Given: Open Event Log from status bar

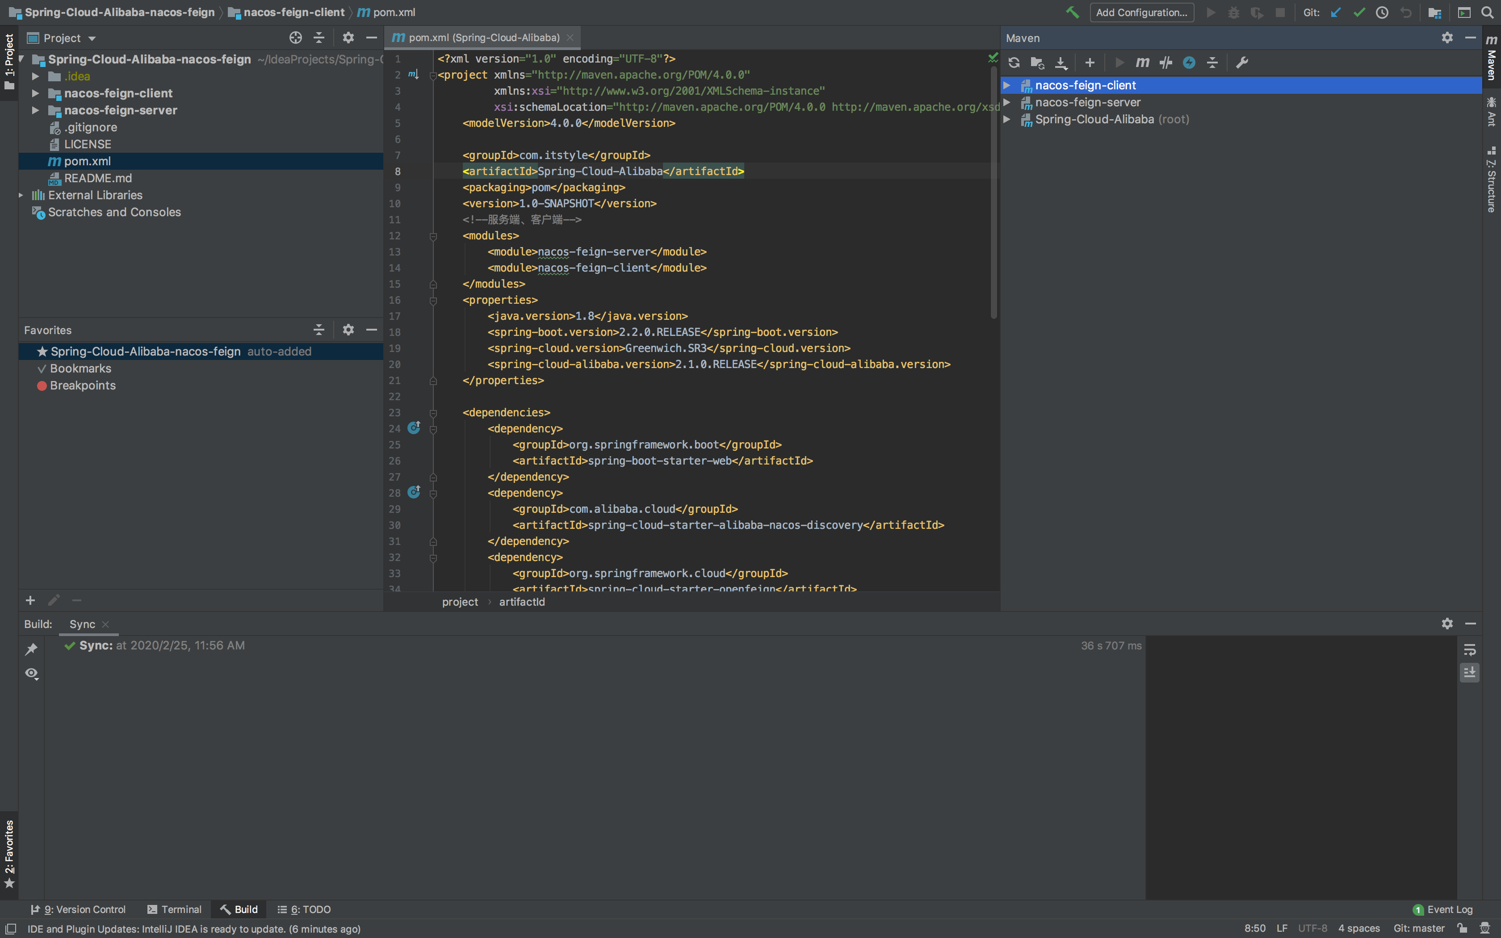Looking at the screenshot, I should pos(1443,909).
